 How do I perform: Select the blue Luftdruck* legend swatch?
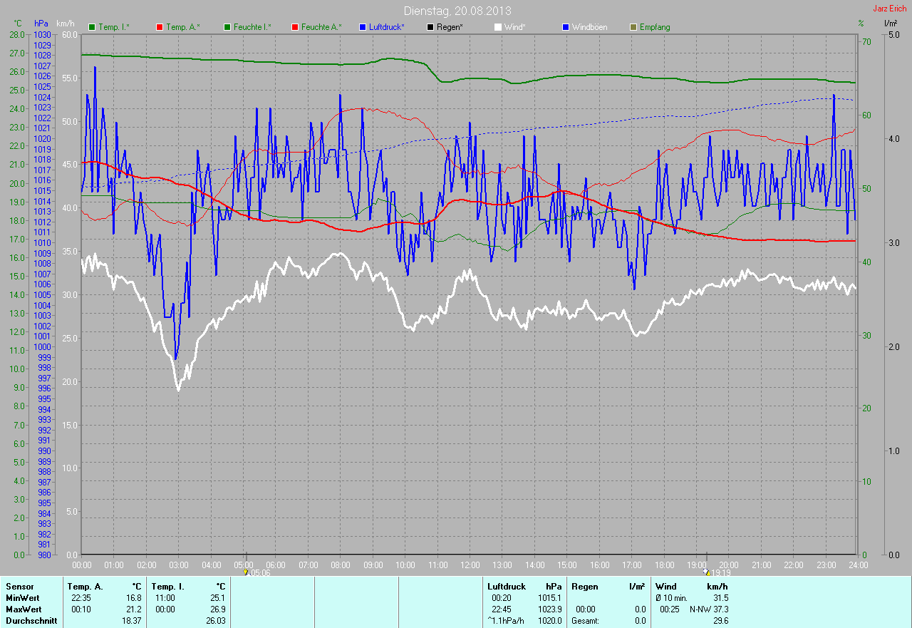tap(363, 27)
